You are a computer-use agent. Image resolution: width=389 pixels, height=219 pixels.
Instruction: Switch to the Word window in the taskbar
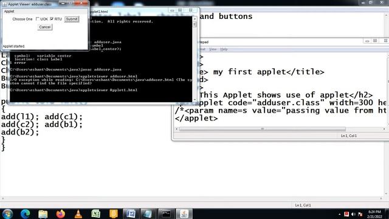coord(131,214)
